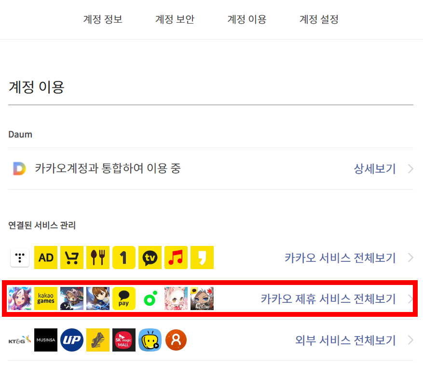Click the kakao games icon
The image size is (423, 366).
click(46, 298)
